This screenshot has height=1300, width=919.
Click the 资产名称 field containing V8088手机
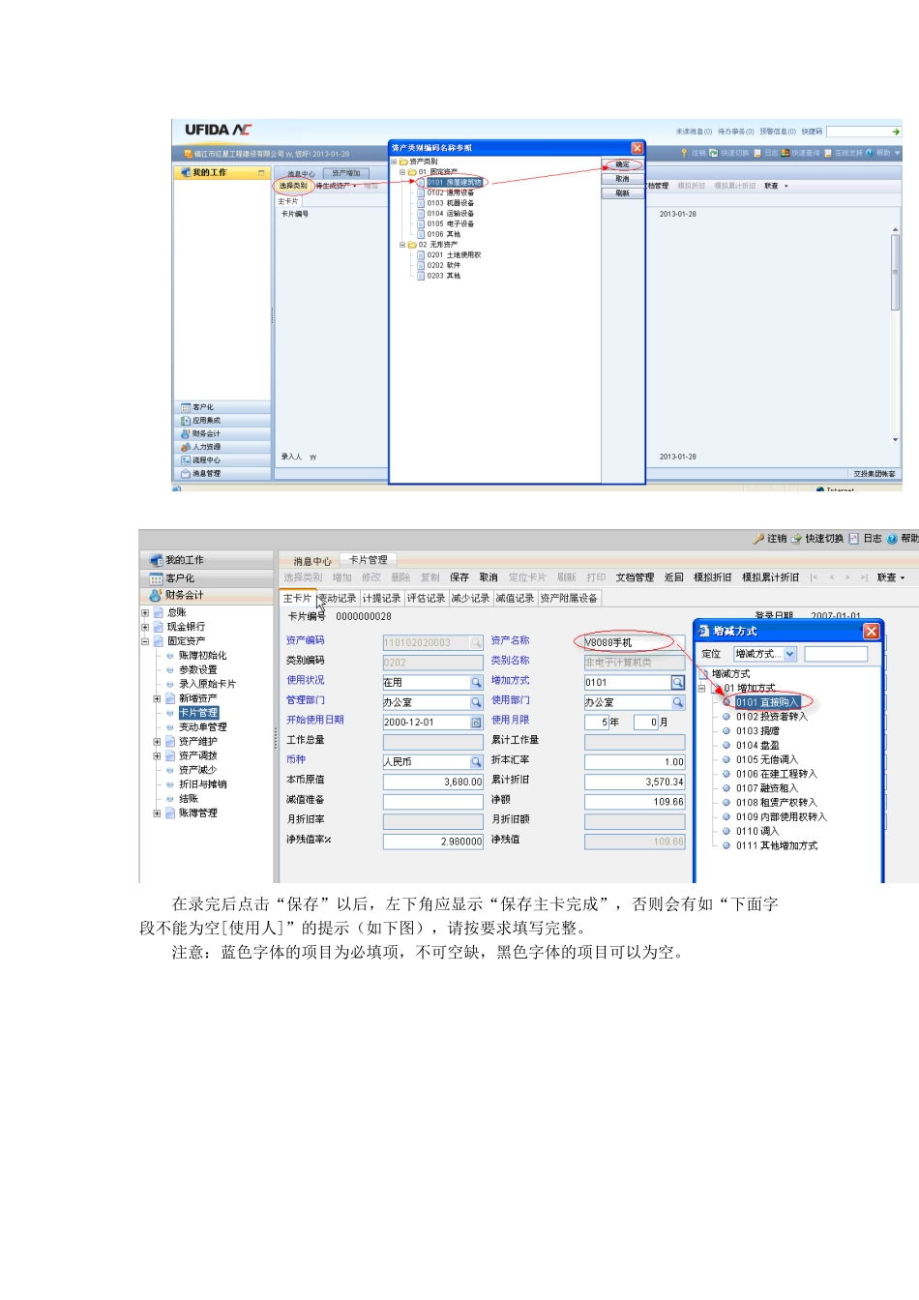point(635,642)
